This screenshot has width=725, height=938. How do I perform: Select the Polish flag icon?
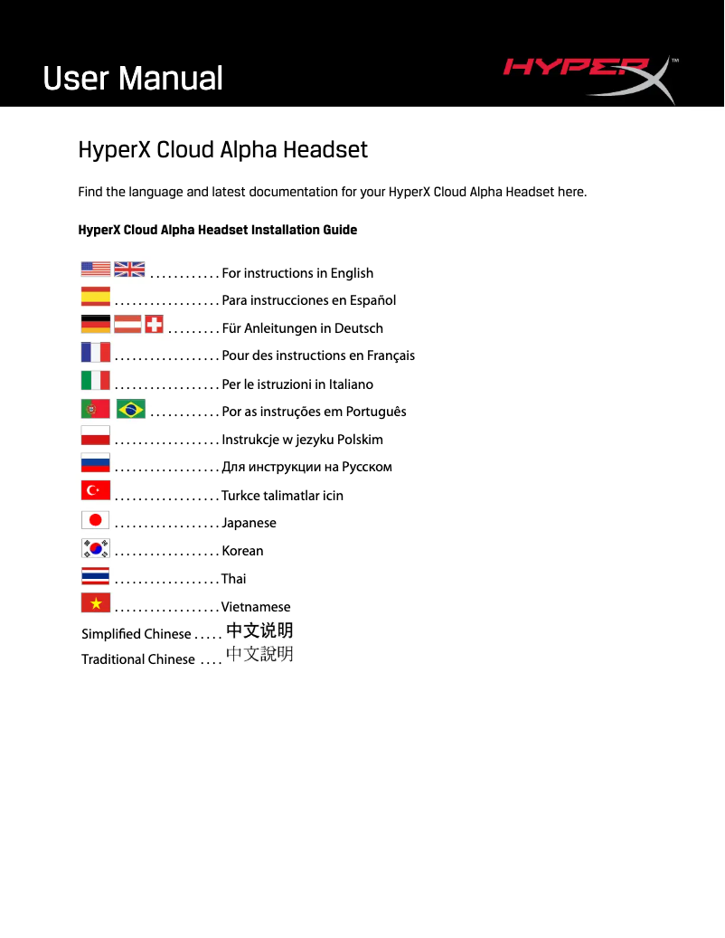click(x=95, y=435)
